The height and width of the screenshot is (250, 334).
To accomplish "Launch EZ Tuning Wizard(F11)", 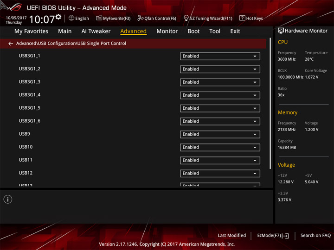I will pos(208,18).
